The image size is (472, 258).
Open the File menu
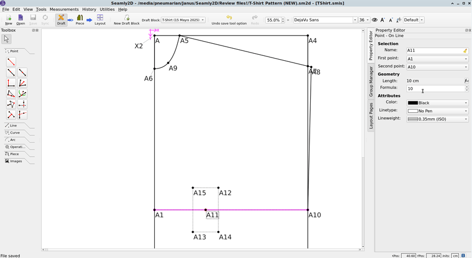click(5, 9)
